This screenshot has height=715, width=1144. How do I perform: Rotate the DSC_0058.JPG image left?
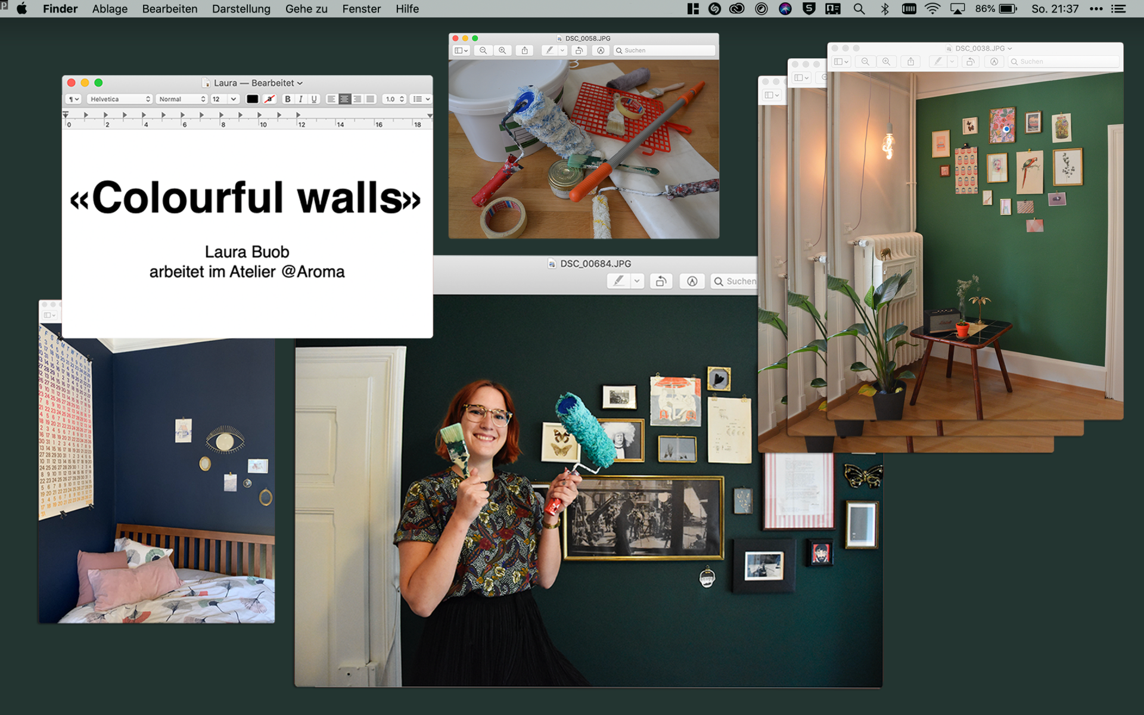click(579, 51)
